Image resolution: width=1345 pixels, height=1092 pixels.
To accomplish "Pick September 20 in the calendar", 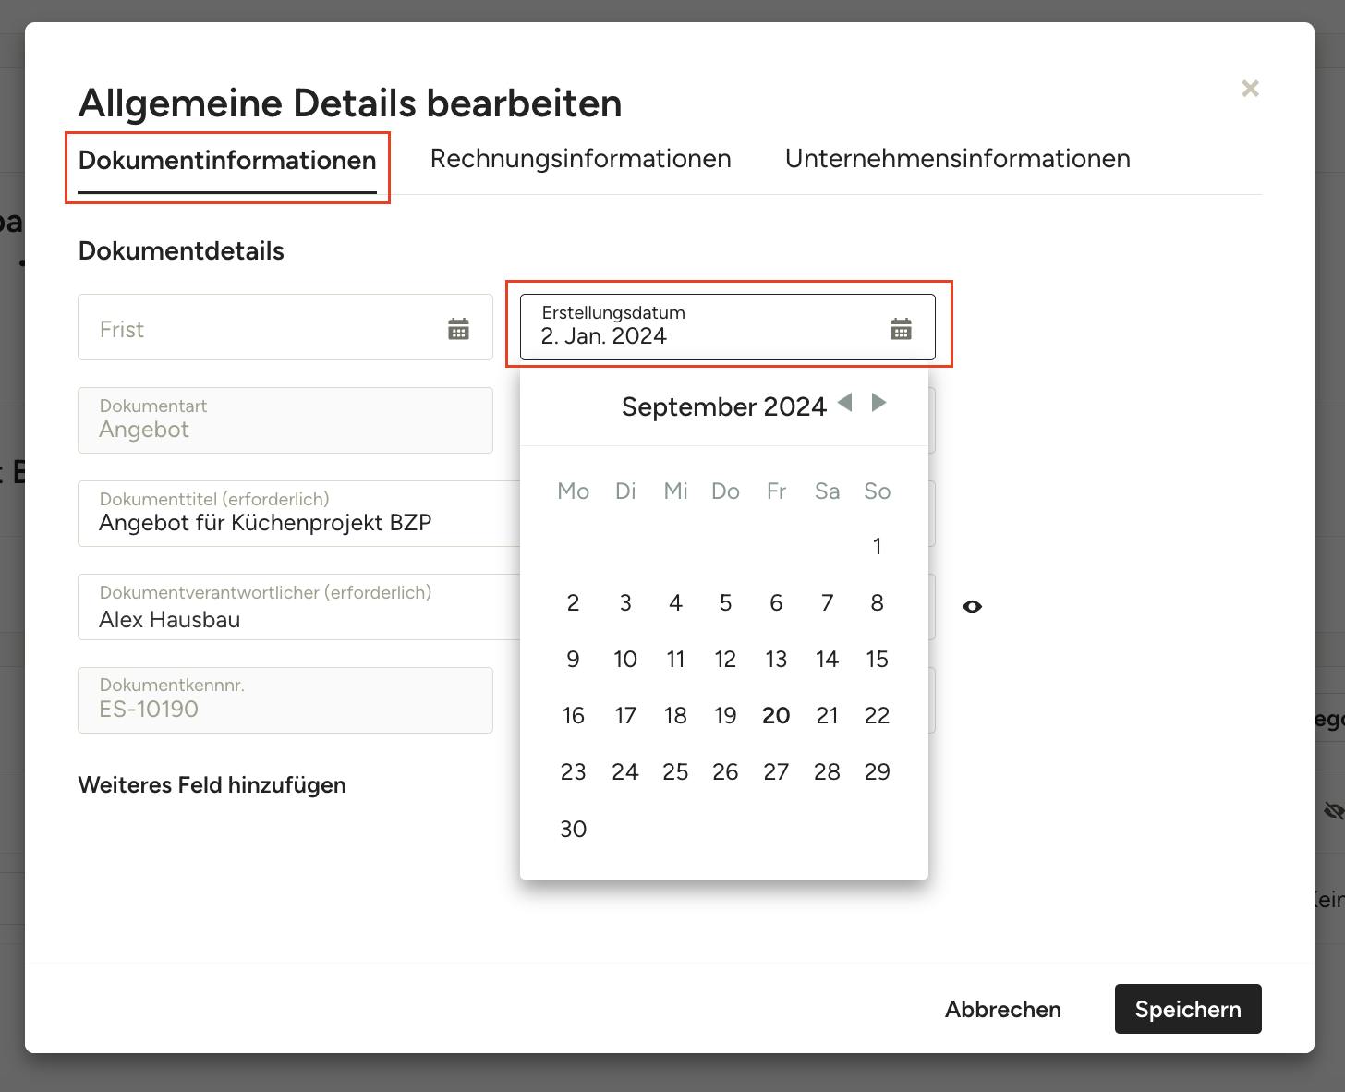I will (x=776, y=716).
